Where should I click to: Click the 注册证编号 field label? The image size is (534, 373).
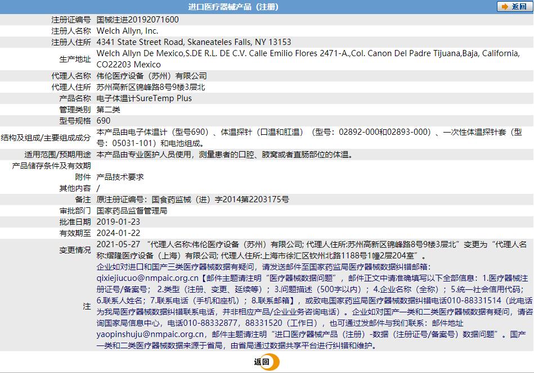(x=71, y=20)
